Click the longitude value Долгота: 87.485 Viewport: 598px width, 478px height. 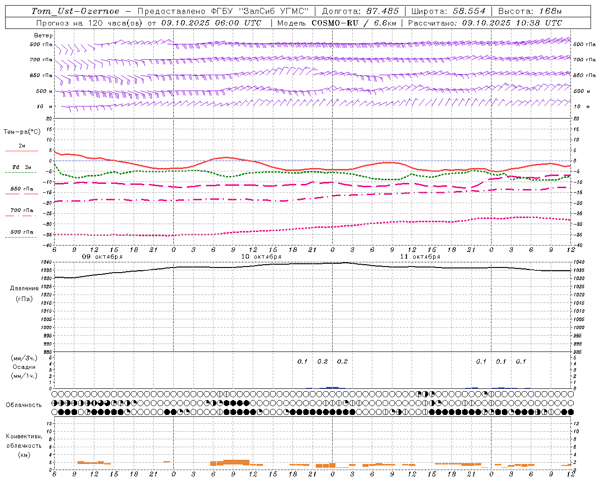(x=361, y=11)
